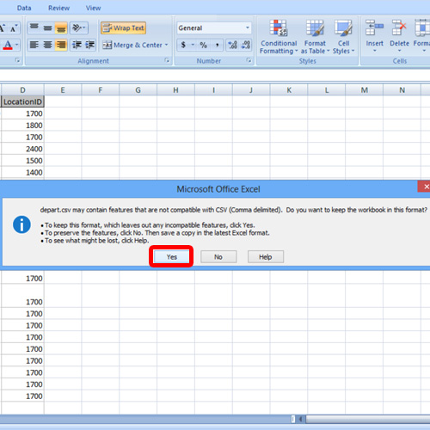This screenshot has width=430, height=430.
Task: Click Help in the Excel dialog
Action: (266, 257)
